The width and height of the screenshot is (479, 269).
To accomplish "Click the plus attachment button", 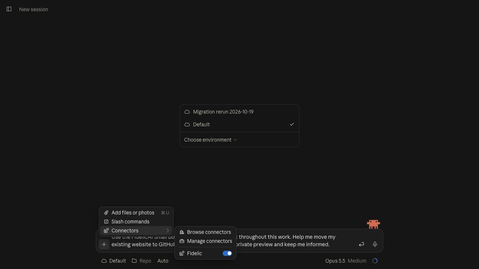I will pyautogui.click(x=104, y=244).
